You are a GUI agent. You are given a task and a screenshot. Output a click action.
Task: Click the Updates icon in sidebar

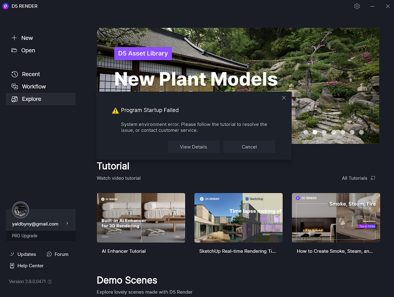pyautogui.click(x=12, y=254)
